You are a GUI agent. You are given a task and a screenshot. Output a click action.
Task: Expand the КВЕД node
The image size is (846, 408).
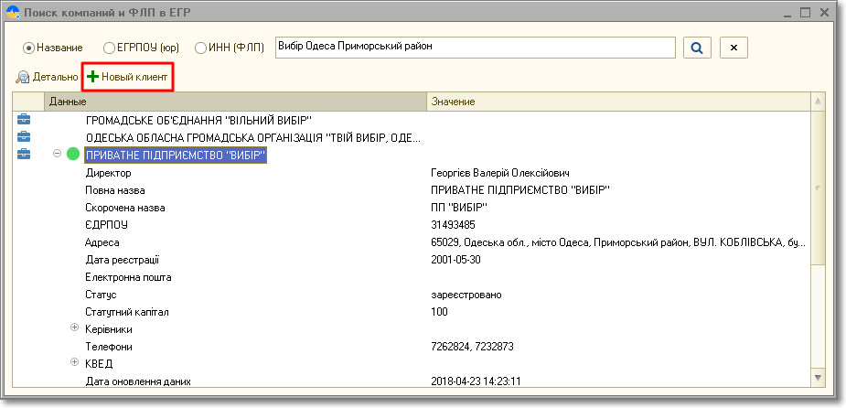tap(75, 363)
